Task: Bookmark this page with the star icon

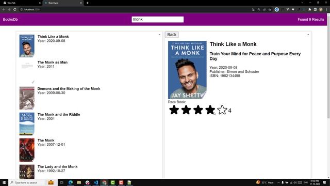Action: 270,9
